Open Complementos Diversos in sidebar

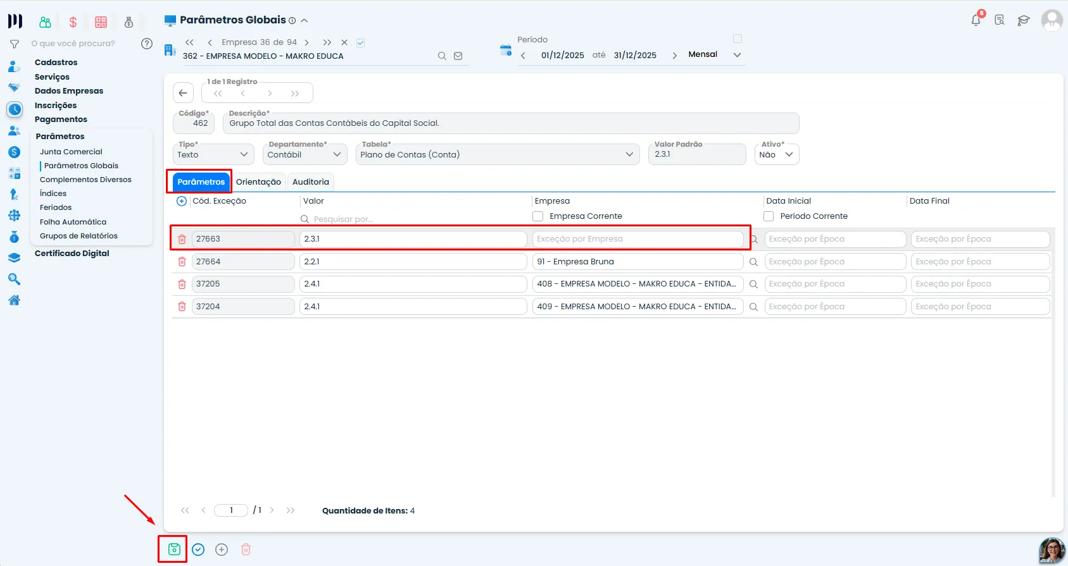(85, 180)
